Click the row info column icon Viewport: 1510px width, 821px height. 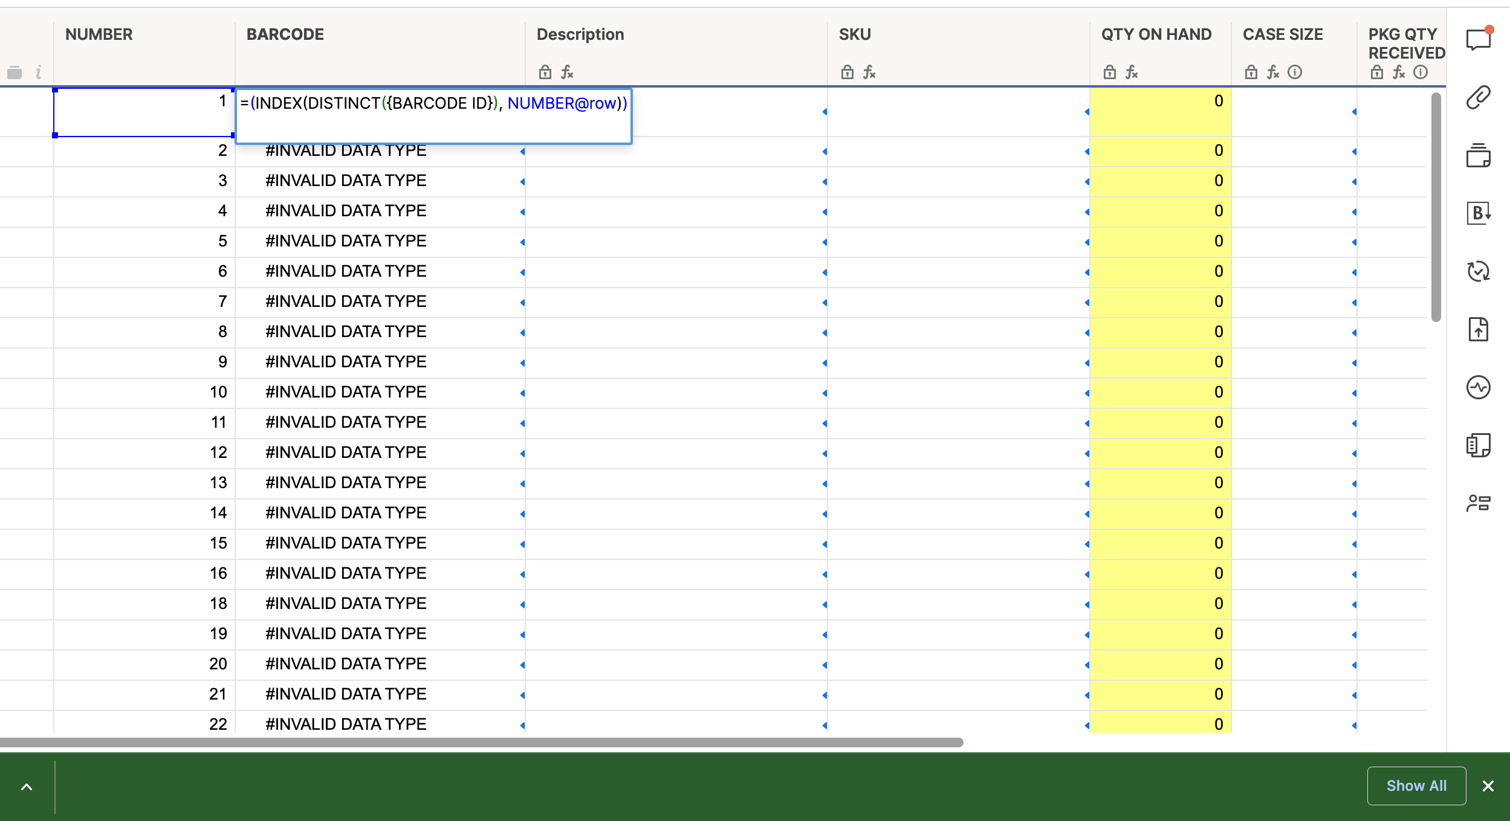pos(38,72)
